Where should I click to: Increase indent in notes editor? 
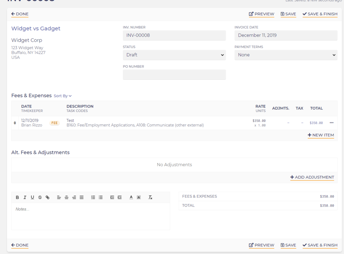120,198
